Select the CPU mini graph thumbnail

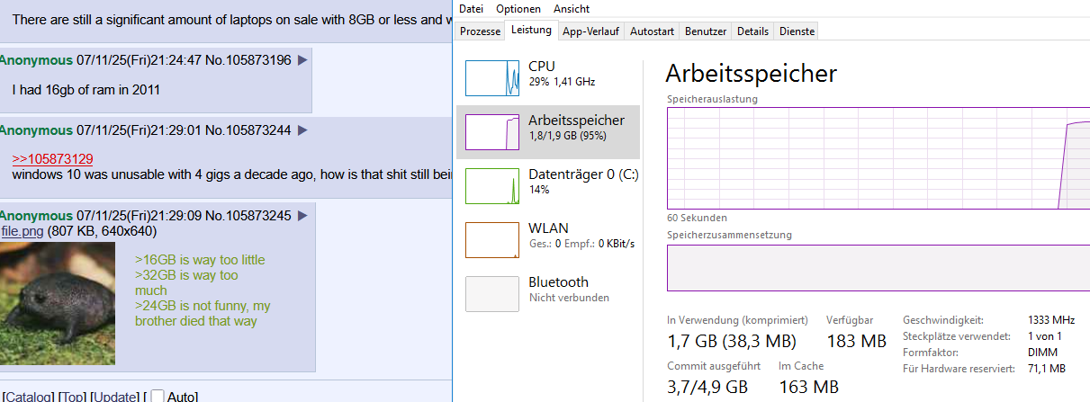point(492,78)
